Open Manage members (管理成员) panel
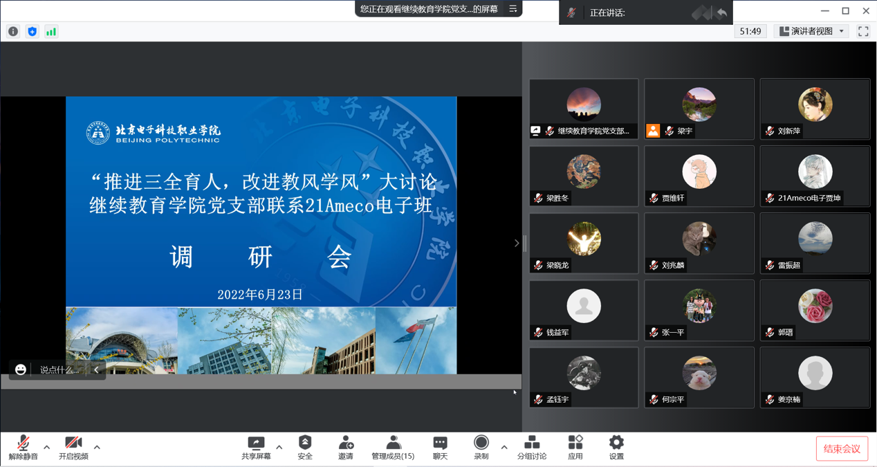 [393, 447]
